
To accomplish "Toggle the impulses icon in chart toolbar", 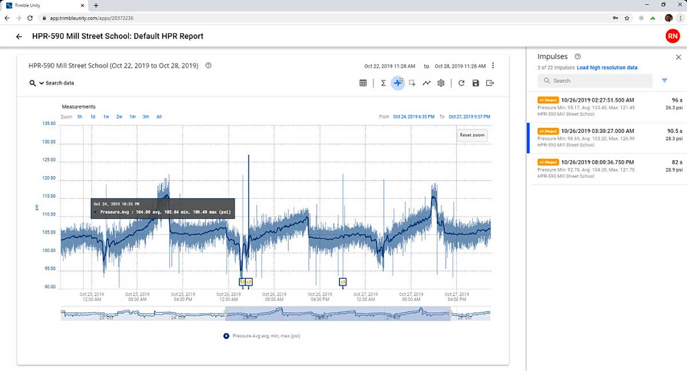I will (x=398, y=83).
